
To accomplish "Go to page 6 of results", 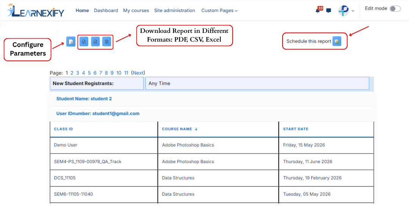I will 95,73.
